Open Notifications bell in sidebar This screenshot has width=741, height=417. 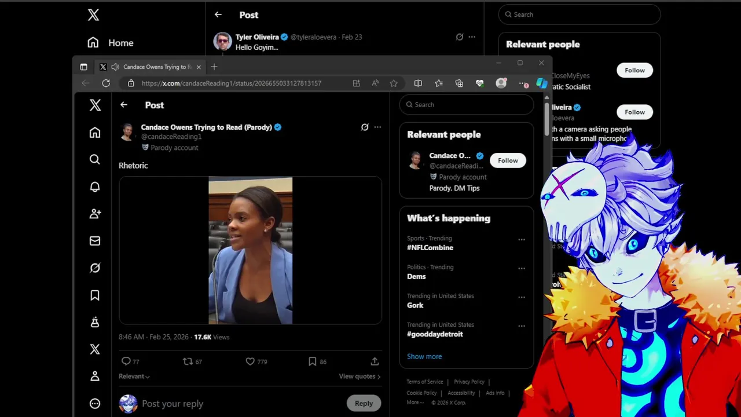click(x=95, y=186)
